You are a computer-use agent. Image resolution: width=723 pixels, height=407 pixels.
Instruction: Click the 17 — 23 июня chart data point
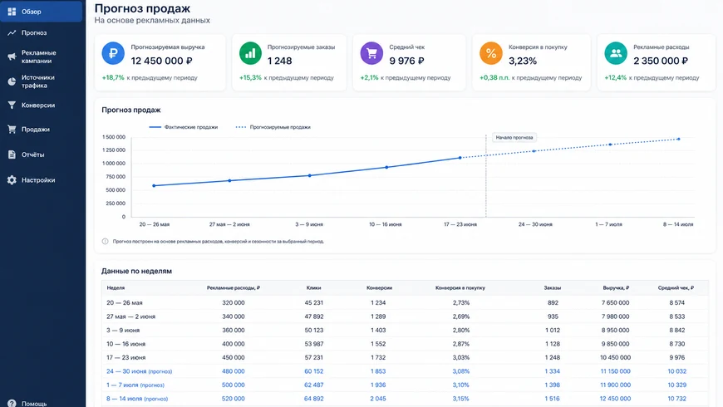[x=460, y=158]
